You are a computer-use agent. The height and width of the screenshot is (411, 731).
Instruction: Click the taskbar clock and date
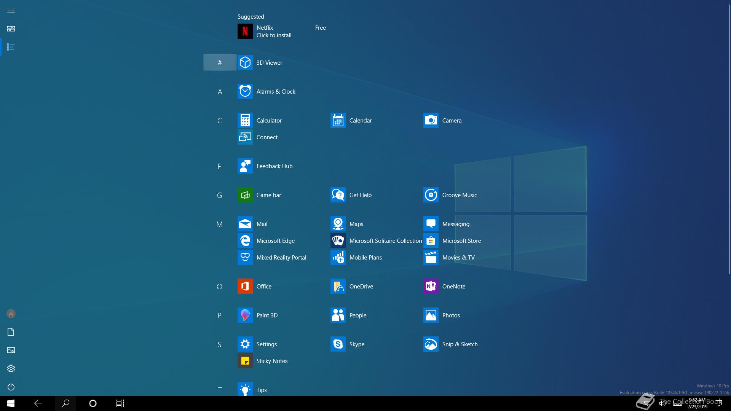coord(697,403)
